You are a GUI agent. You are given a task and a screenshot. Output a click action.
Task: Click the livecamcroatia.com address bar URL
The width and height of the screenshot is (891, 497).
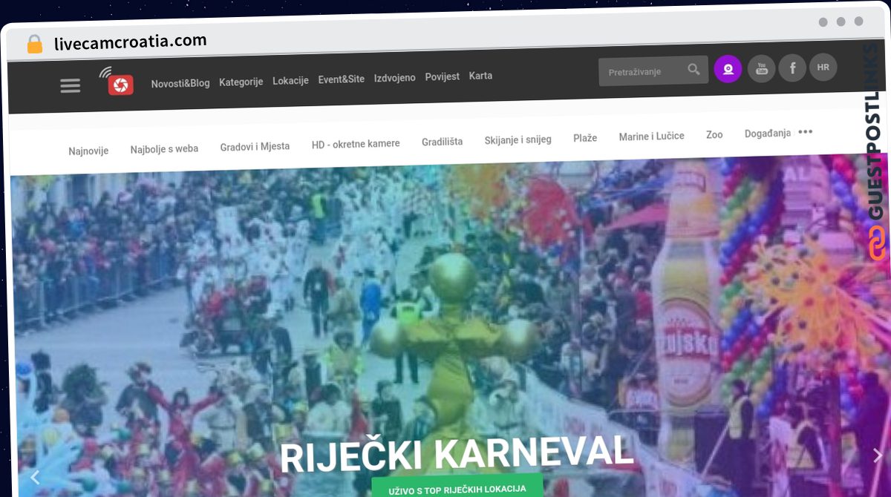click(x=130, y=42)
